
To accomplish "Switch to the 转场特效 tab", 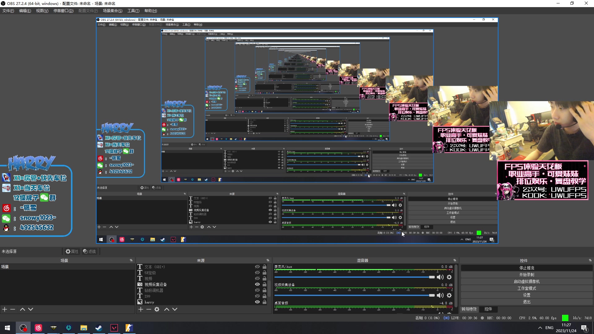I will tap(469, 309).
